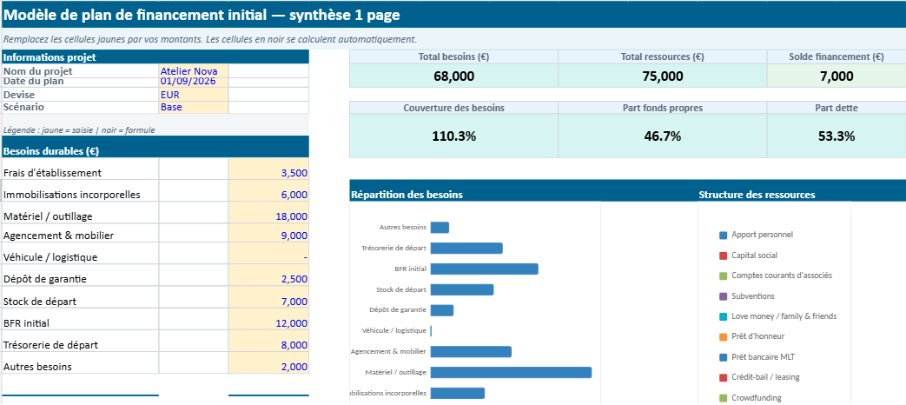
Task: Click the Matériel / outillage amount 18,000
Action: click(x=268, y=216)
